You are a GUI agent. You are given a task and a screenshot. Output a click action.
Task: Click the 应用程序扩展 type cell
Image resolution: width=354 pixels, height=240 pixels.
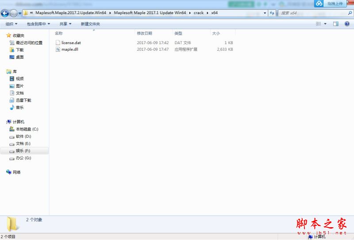pyautogui.click(x=186, y=49)
